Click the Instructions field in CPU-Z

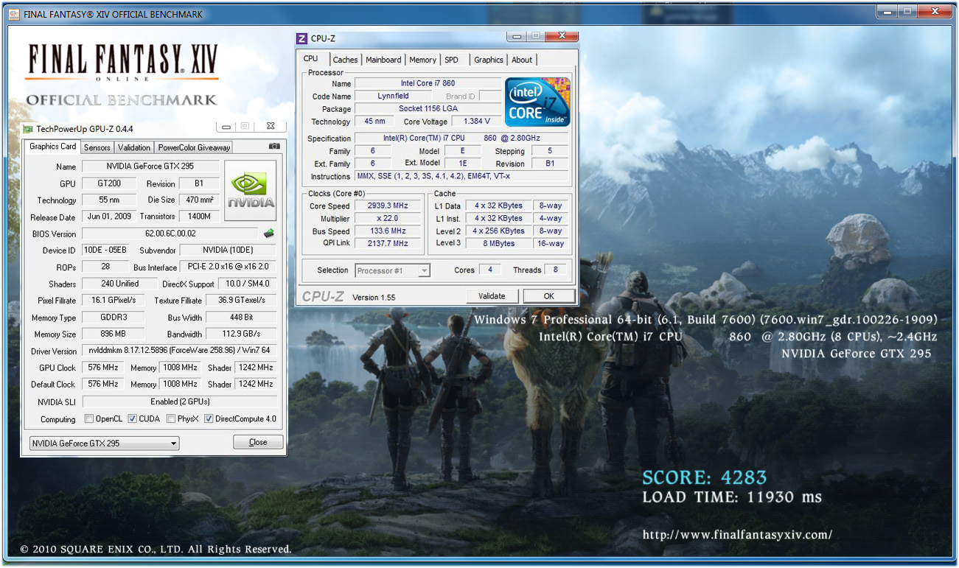pos(461,176)
